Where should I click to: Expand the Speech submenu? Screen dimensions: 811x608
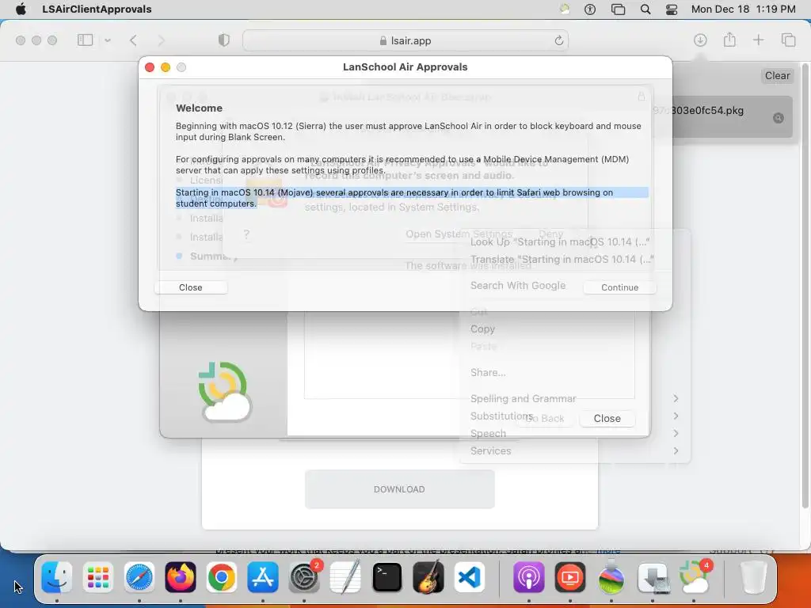574,433
